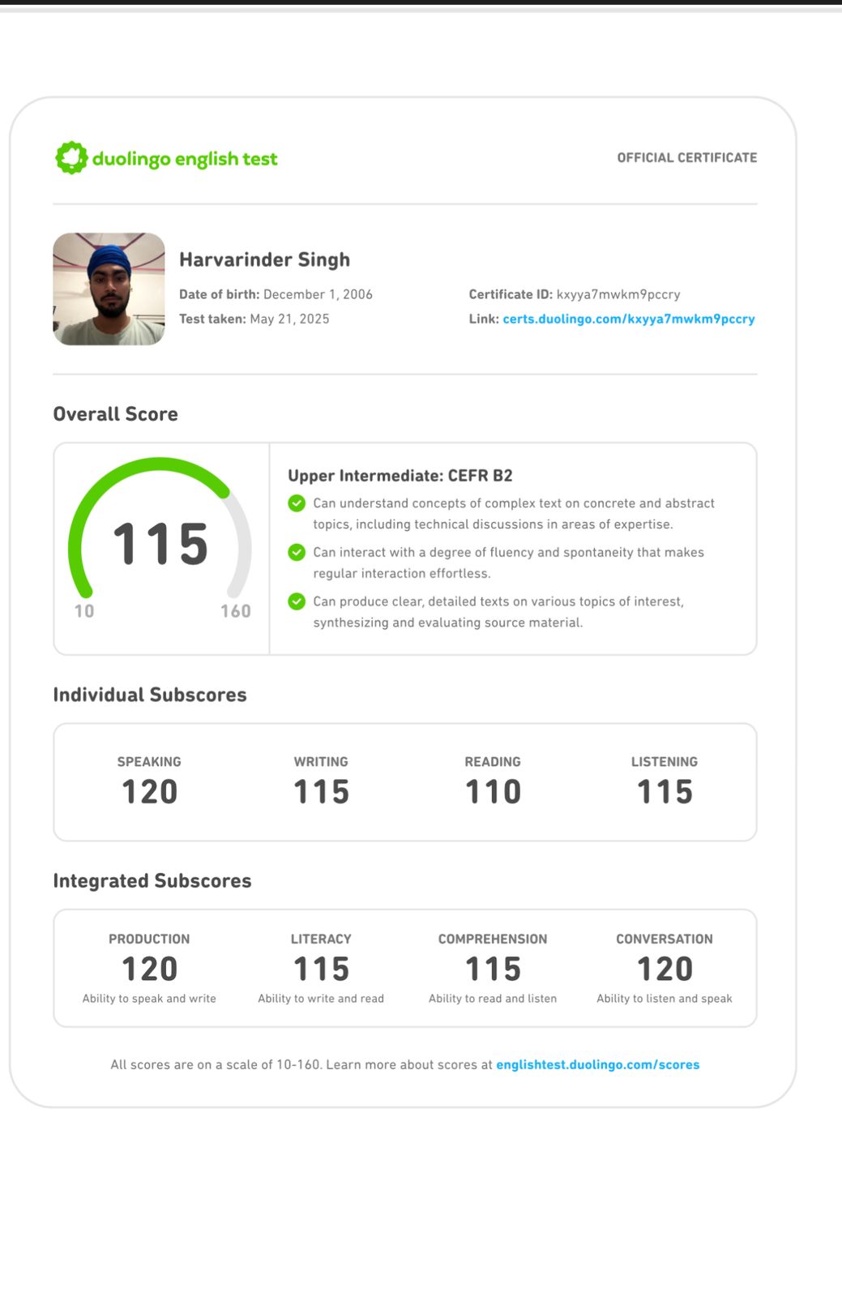Screen dimensions: 842x1297
Task: Click the "Can understand concepts of complex text" description
Action: pyautogui.click(x=514, y=514)
